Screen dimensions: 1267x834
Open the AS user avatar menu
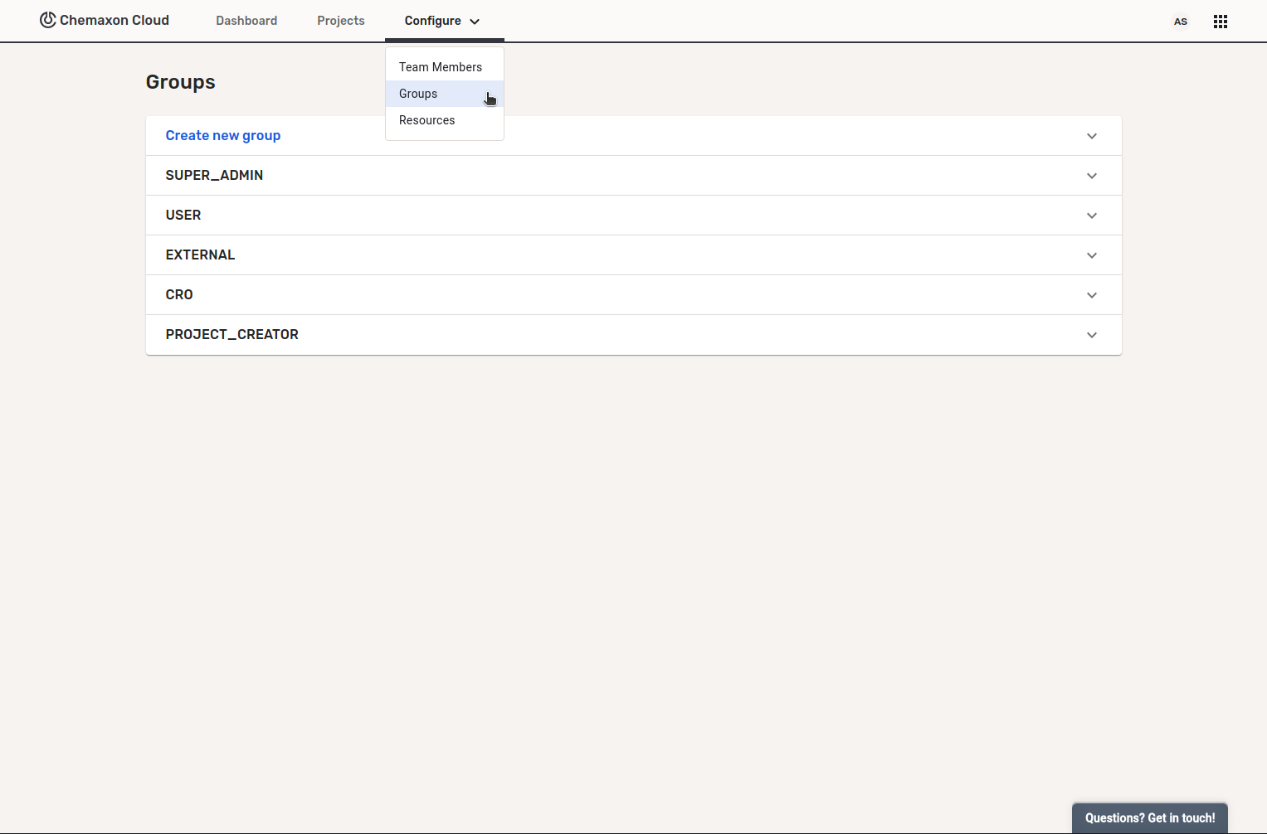(1180, 22)
